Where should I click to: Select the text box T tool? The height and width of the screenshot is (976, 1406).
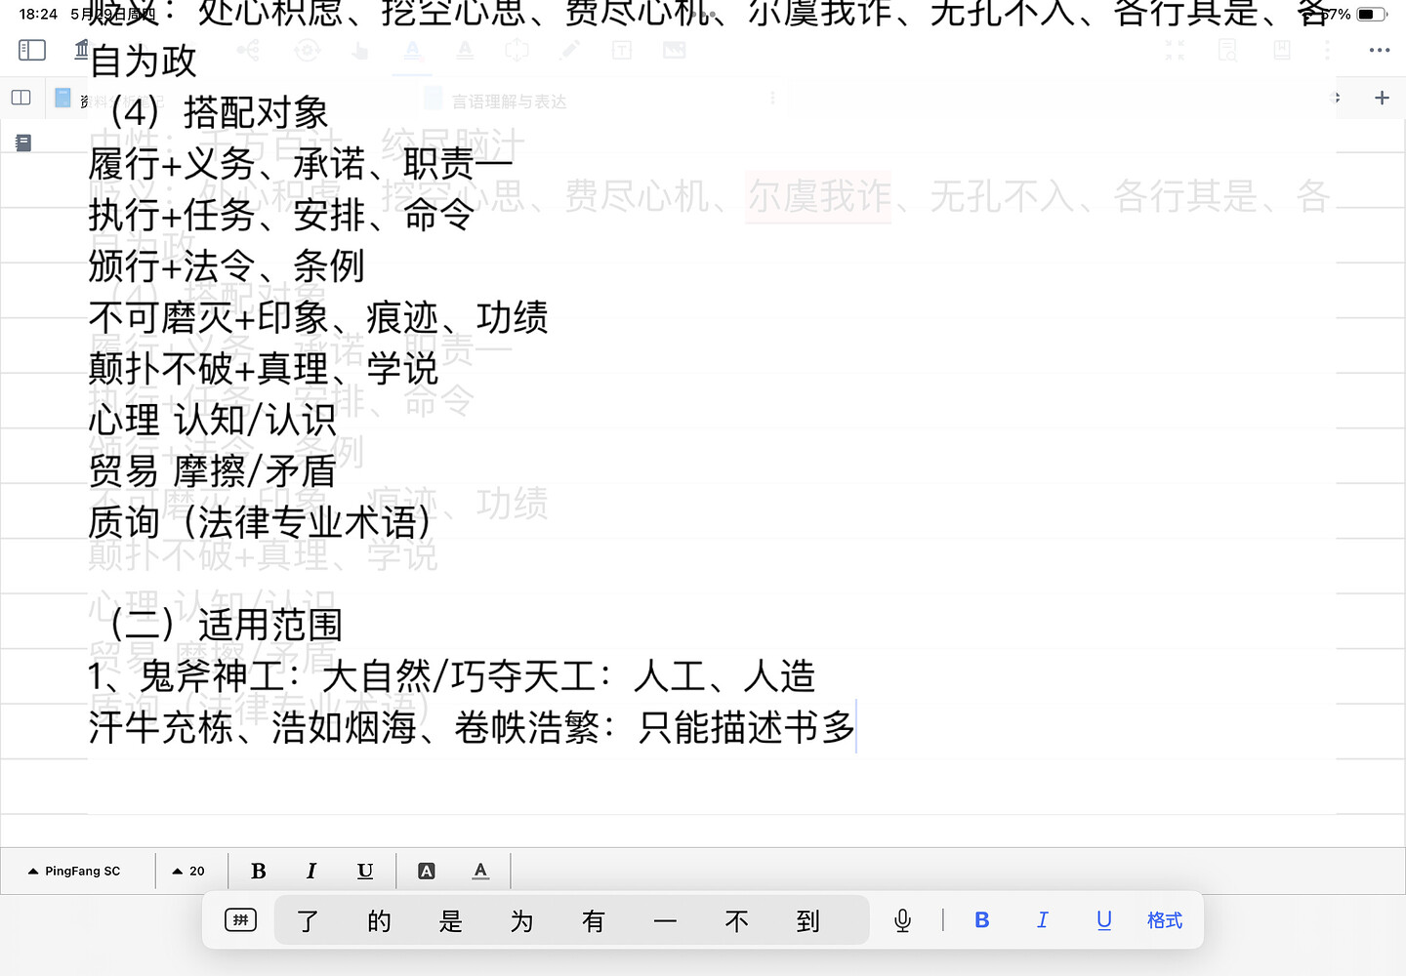[x=622, y=50]
